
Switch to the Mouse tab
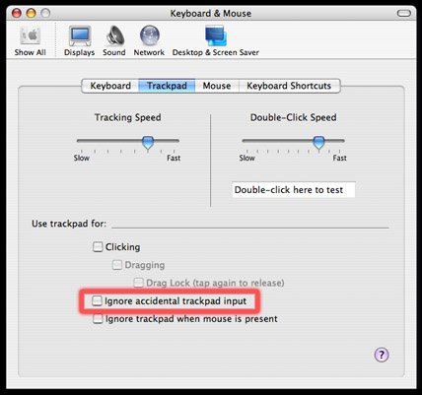click(x=217, y=86)
